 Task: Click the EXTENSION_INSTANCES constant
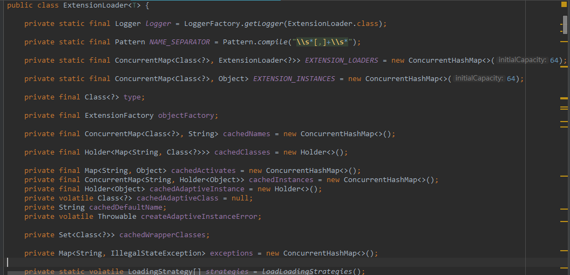click(294, 78)
